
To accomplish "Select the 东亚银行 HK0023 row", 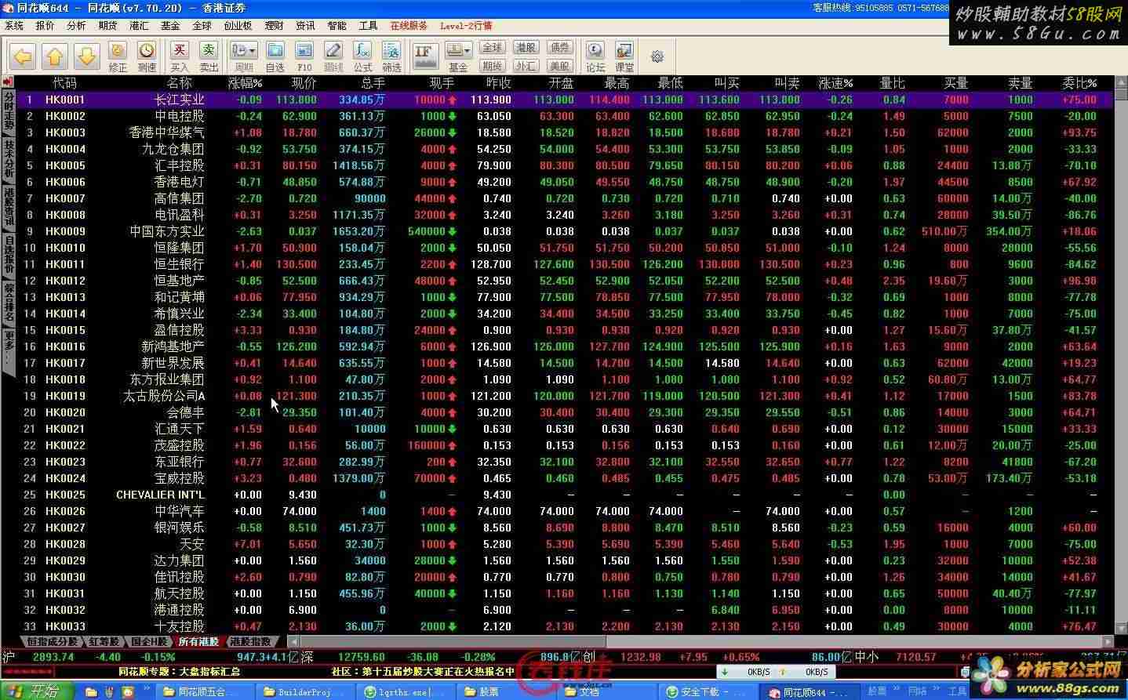I will point(564,462).
